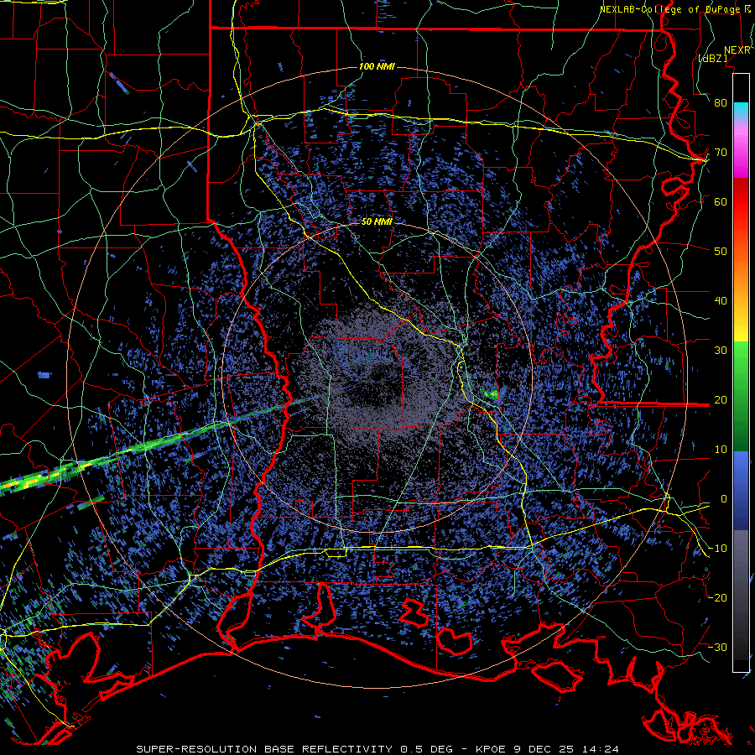This screenshot has height=755, width=755.
Task: Click the super-resolution base reflectivity caption
Action: 294,749
